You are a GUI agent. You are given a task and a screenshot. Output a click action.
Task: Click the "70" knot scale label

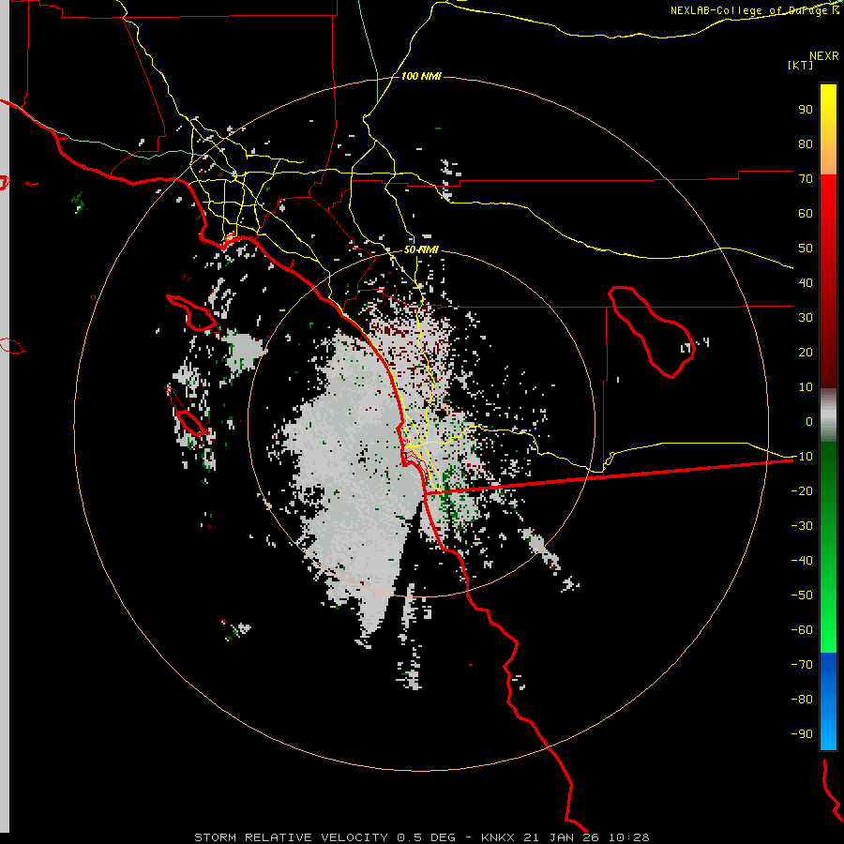pyautogui.click(x=806, y=179)
